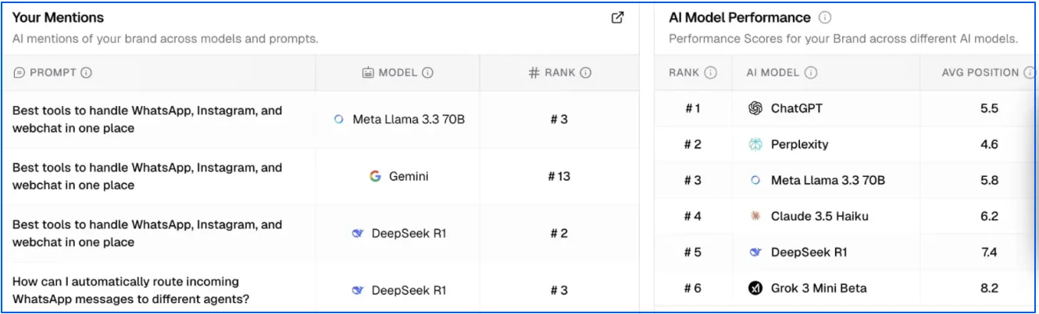Click the Perplexity logo icon

755,144
